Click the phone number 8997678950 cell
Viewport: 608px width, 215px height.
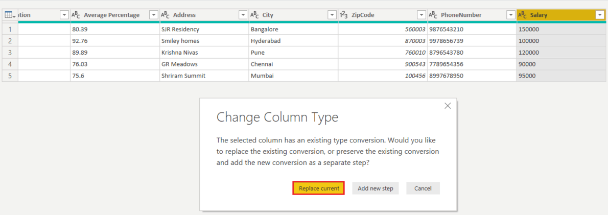point(472,76)
